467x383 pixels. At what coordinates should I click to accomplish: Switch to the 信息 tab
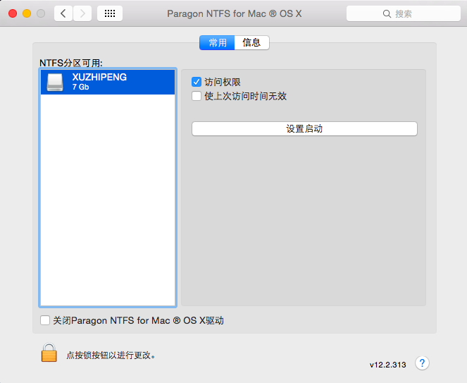[251, 43]
